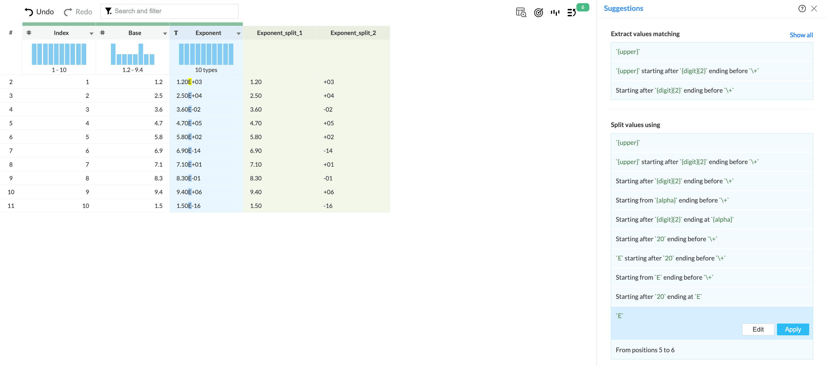Select split 'Starting from `E` ending before `\+`'
This screenshot has height=366, width=827.
[x=664, y=277]
